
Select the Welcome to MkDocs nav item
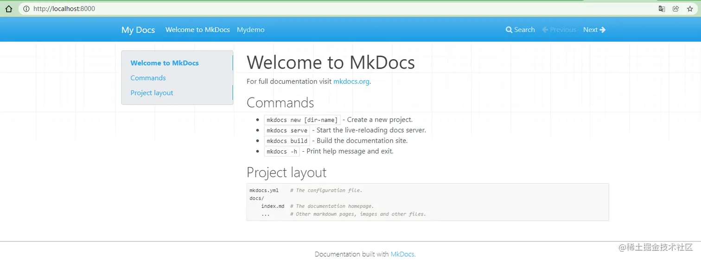pos(198,30)
